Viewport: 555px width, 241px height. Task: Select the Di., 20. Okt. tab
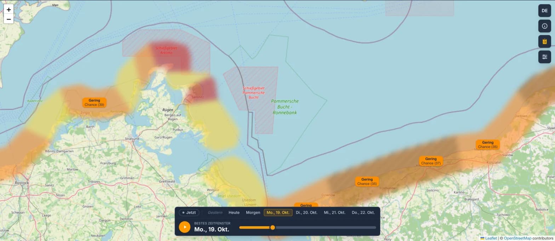pyautogui.click(x=307, y=213)
